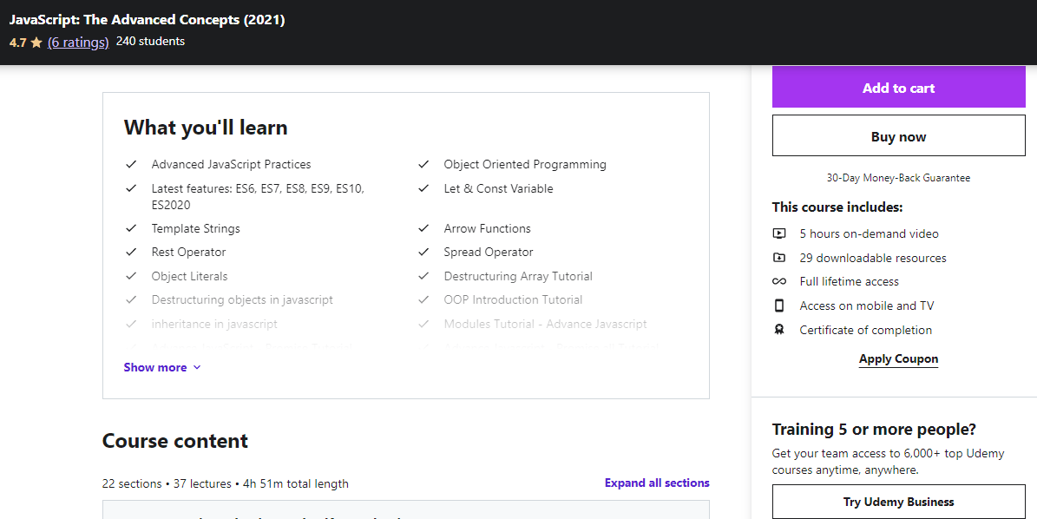The image size is (1037, 519).
Task: Click the download icon beside downloadable resources
Action: (x=779, y=258)
